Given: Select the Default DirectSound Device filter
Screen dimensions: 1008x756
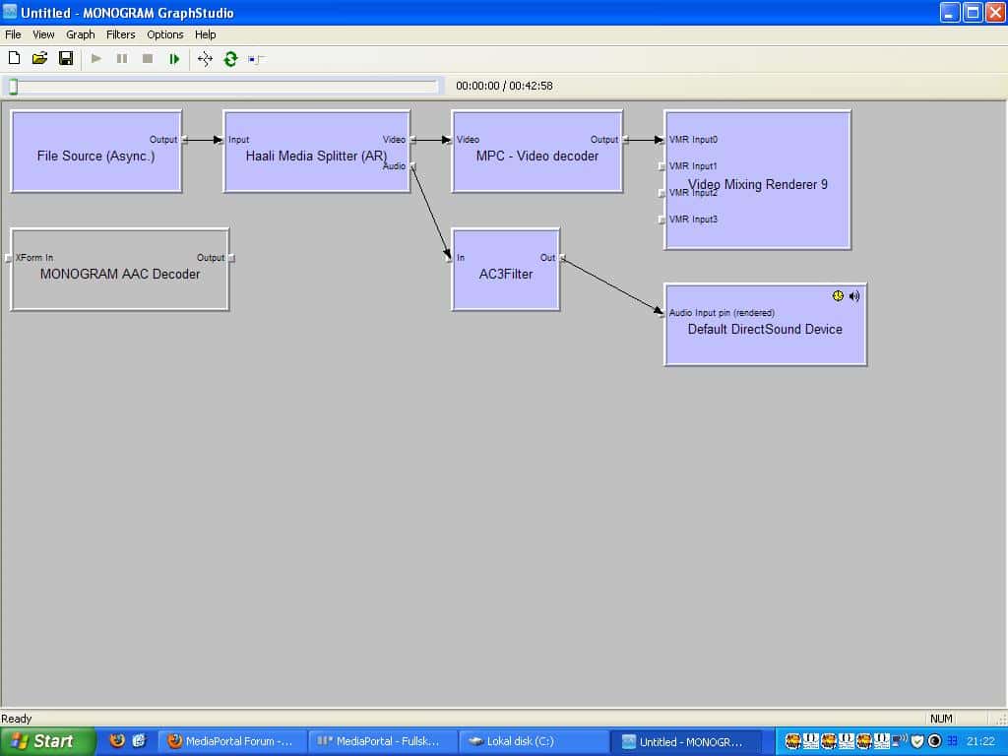Looking at the screenshot, I should pos(765,325).
